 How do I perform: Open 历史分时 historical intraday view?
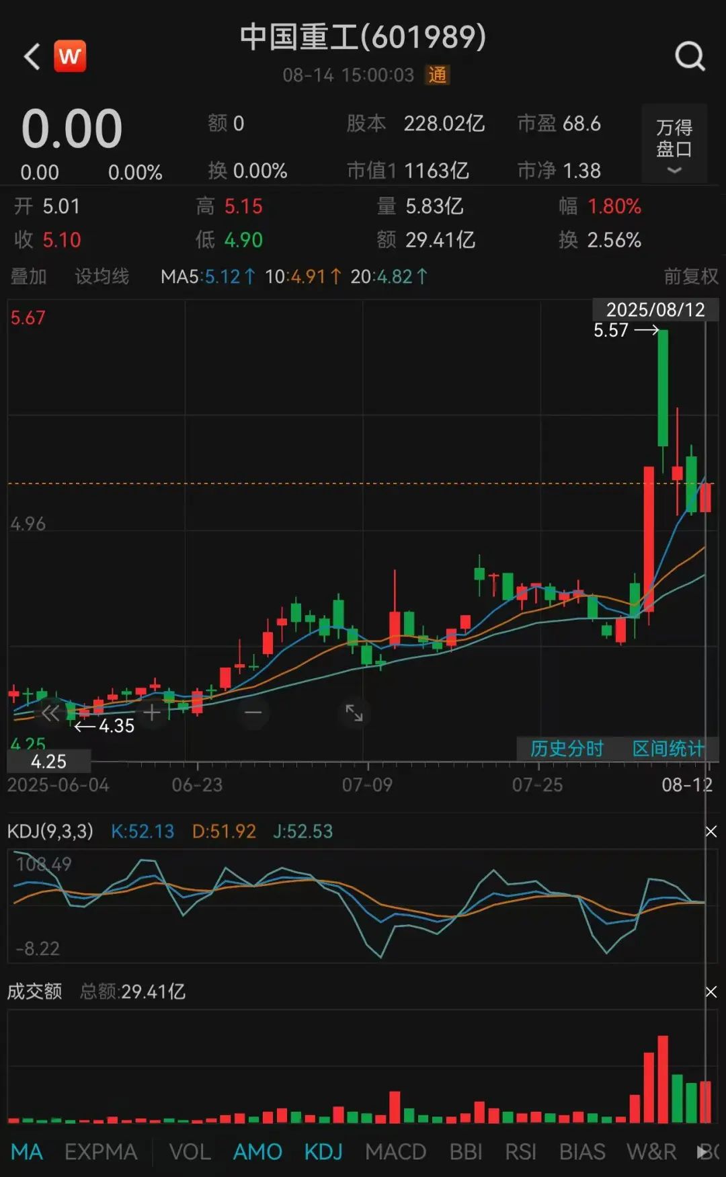(567, 749)
